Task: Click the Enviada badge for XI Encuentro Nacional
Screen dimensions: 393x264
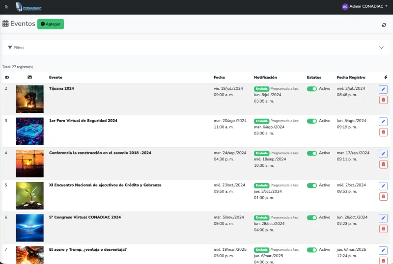Action: pyautogui.click(x=261, y=185)
